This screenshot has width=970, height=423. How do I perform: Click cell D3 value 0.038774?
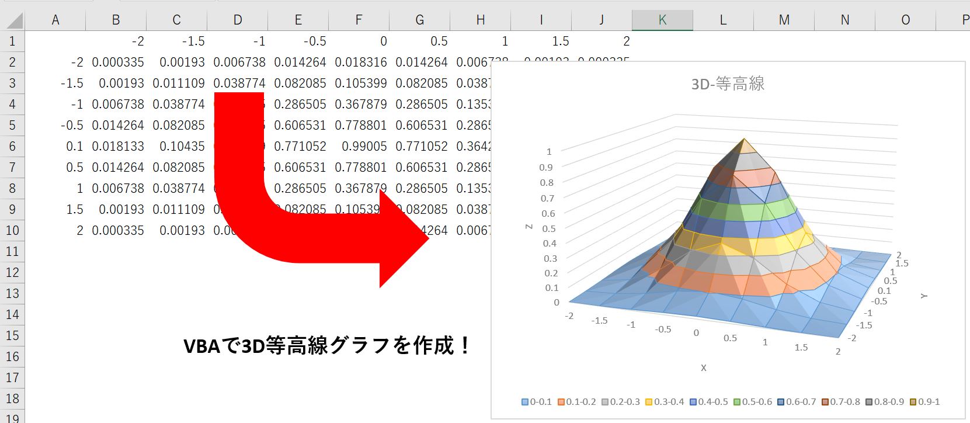point(238,84)
